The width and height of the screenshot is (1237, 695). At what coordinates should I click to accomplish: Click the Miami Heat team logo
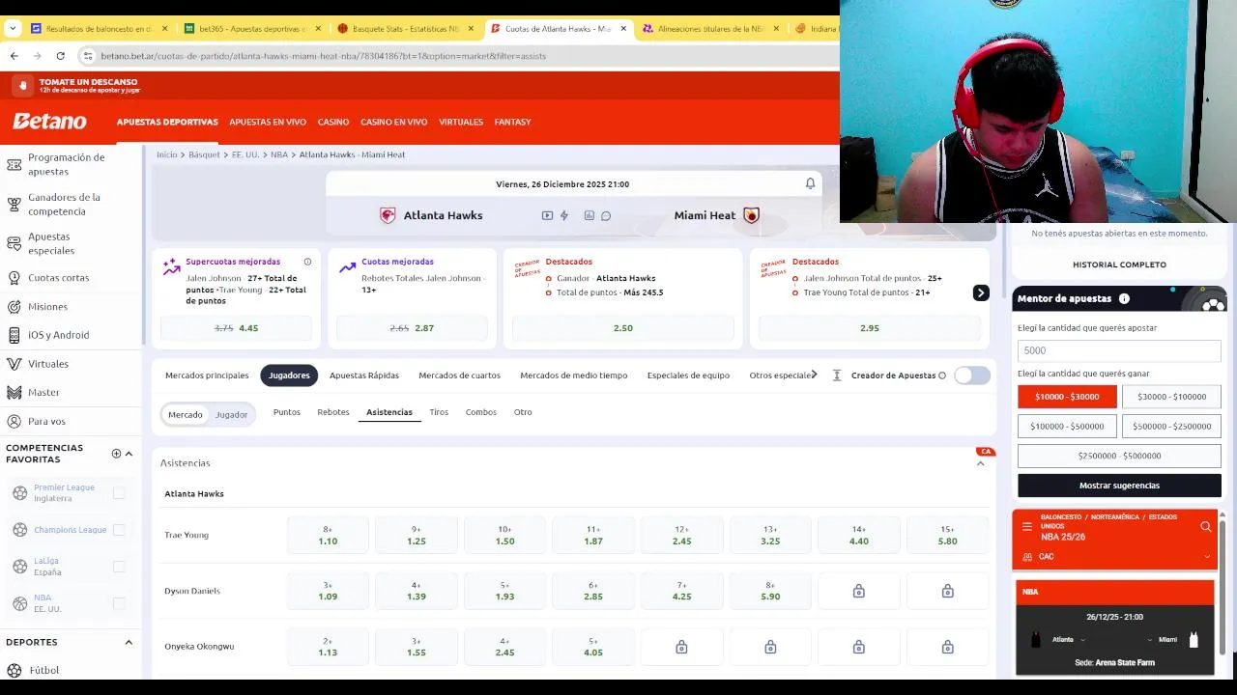click(751, 215)
